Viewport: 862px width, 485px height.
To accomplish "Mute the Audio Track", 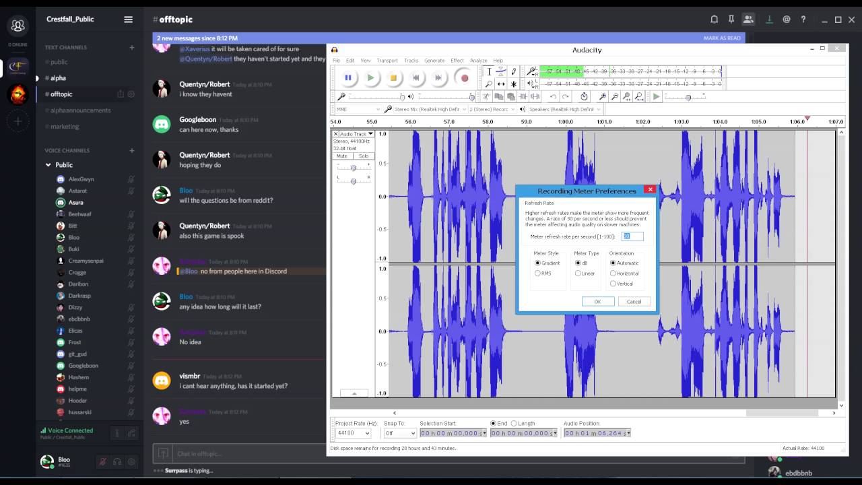I will pyautogui.click(x=342, y=156).
